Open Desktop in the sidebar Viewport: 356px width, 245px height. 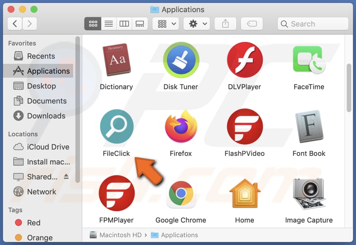tap(38, 86)
